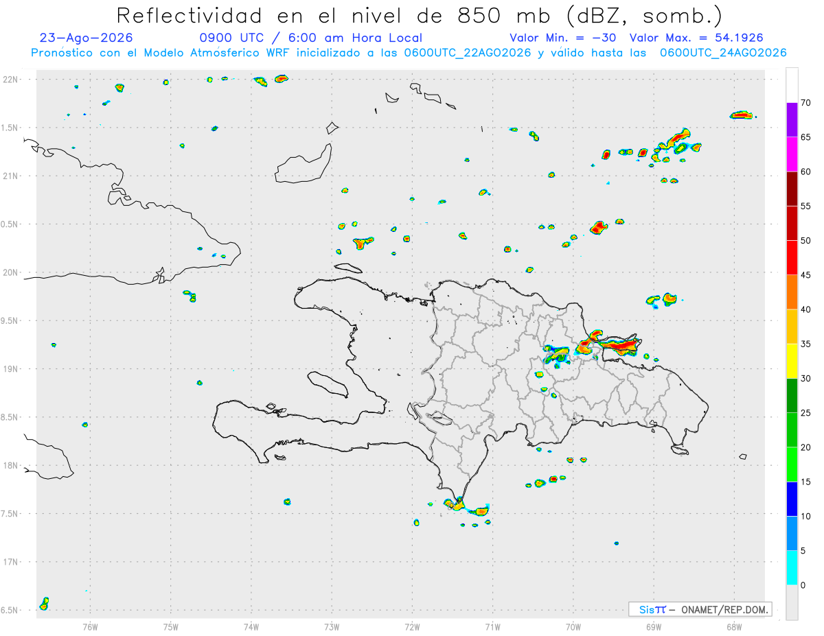This screenshot has width=824, height=636.
Task: Select the dark red 50–55 dBZ segment
Action: [x=792, y=223]
